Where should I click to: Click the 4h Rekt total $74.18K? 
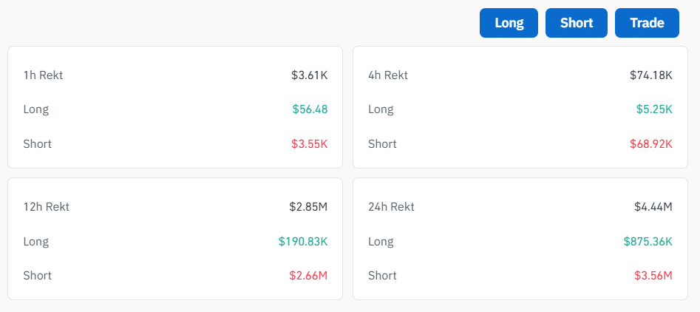(651, 75)
